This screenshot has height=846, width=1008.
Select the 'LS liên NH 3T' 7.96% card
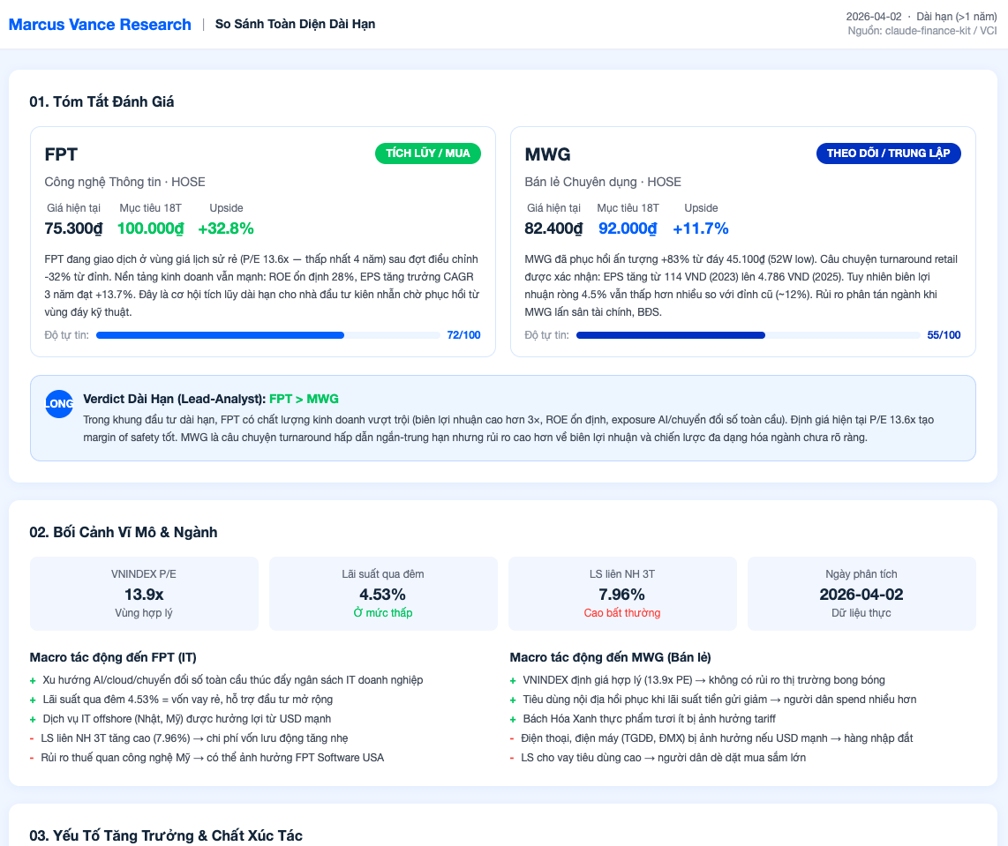[x=622, y=594]
